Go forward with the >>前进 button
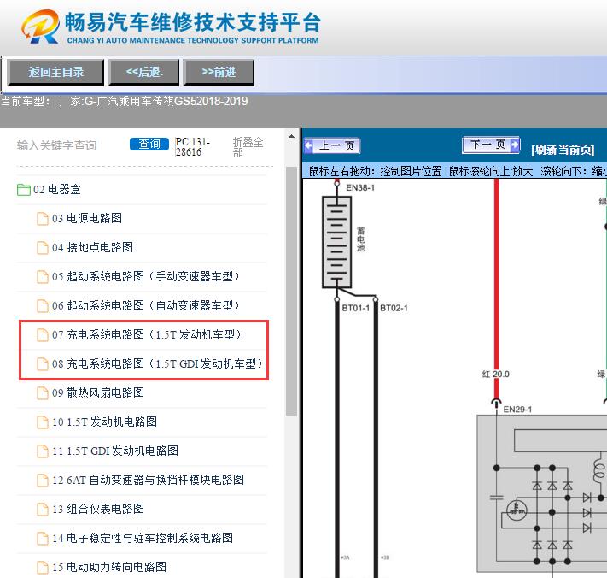This screenshot has width=607, height=578. pos(219,72)
